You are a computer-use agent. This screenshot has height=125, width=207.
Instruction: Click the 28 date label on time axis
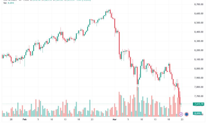tap(11, 119)
